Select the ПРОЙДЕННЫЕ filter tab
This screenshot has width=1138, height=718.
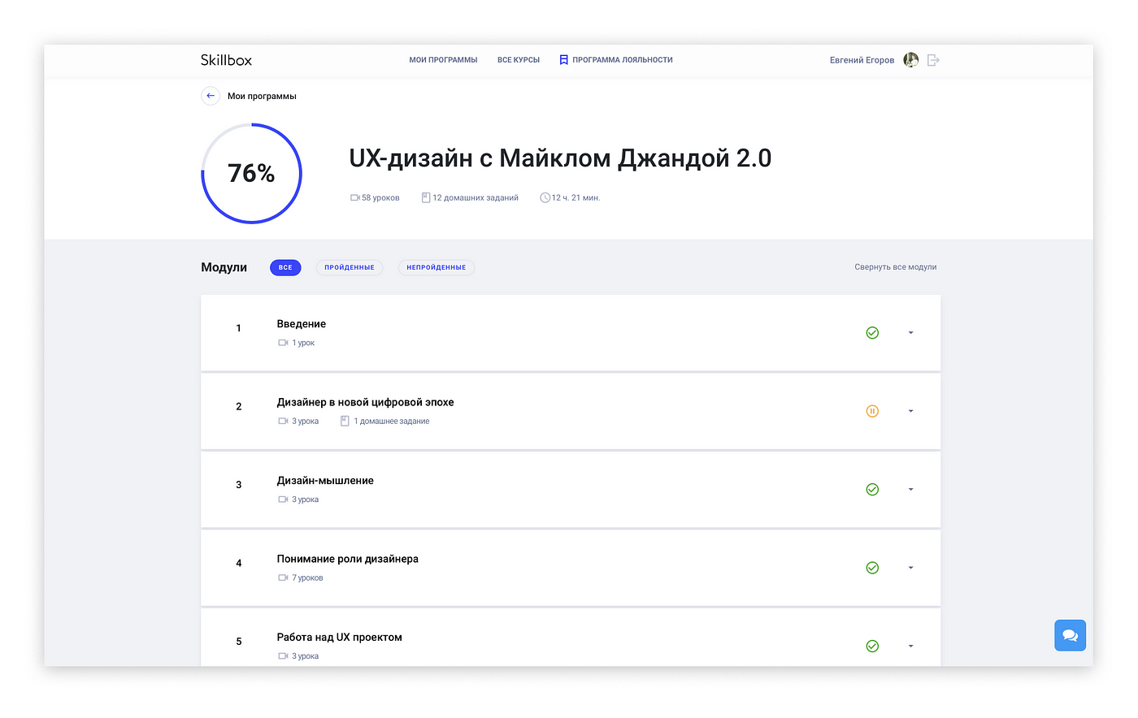[x=350, y=267]
